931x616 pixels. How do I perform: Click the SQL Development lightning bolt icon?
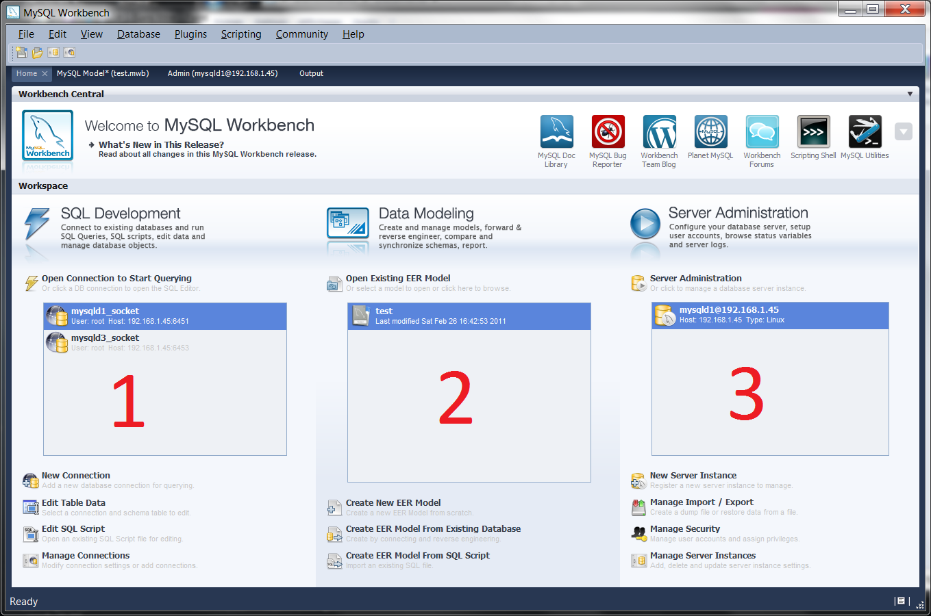37,224
